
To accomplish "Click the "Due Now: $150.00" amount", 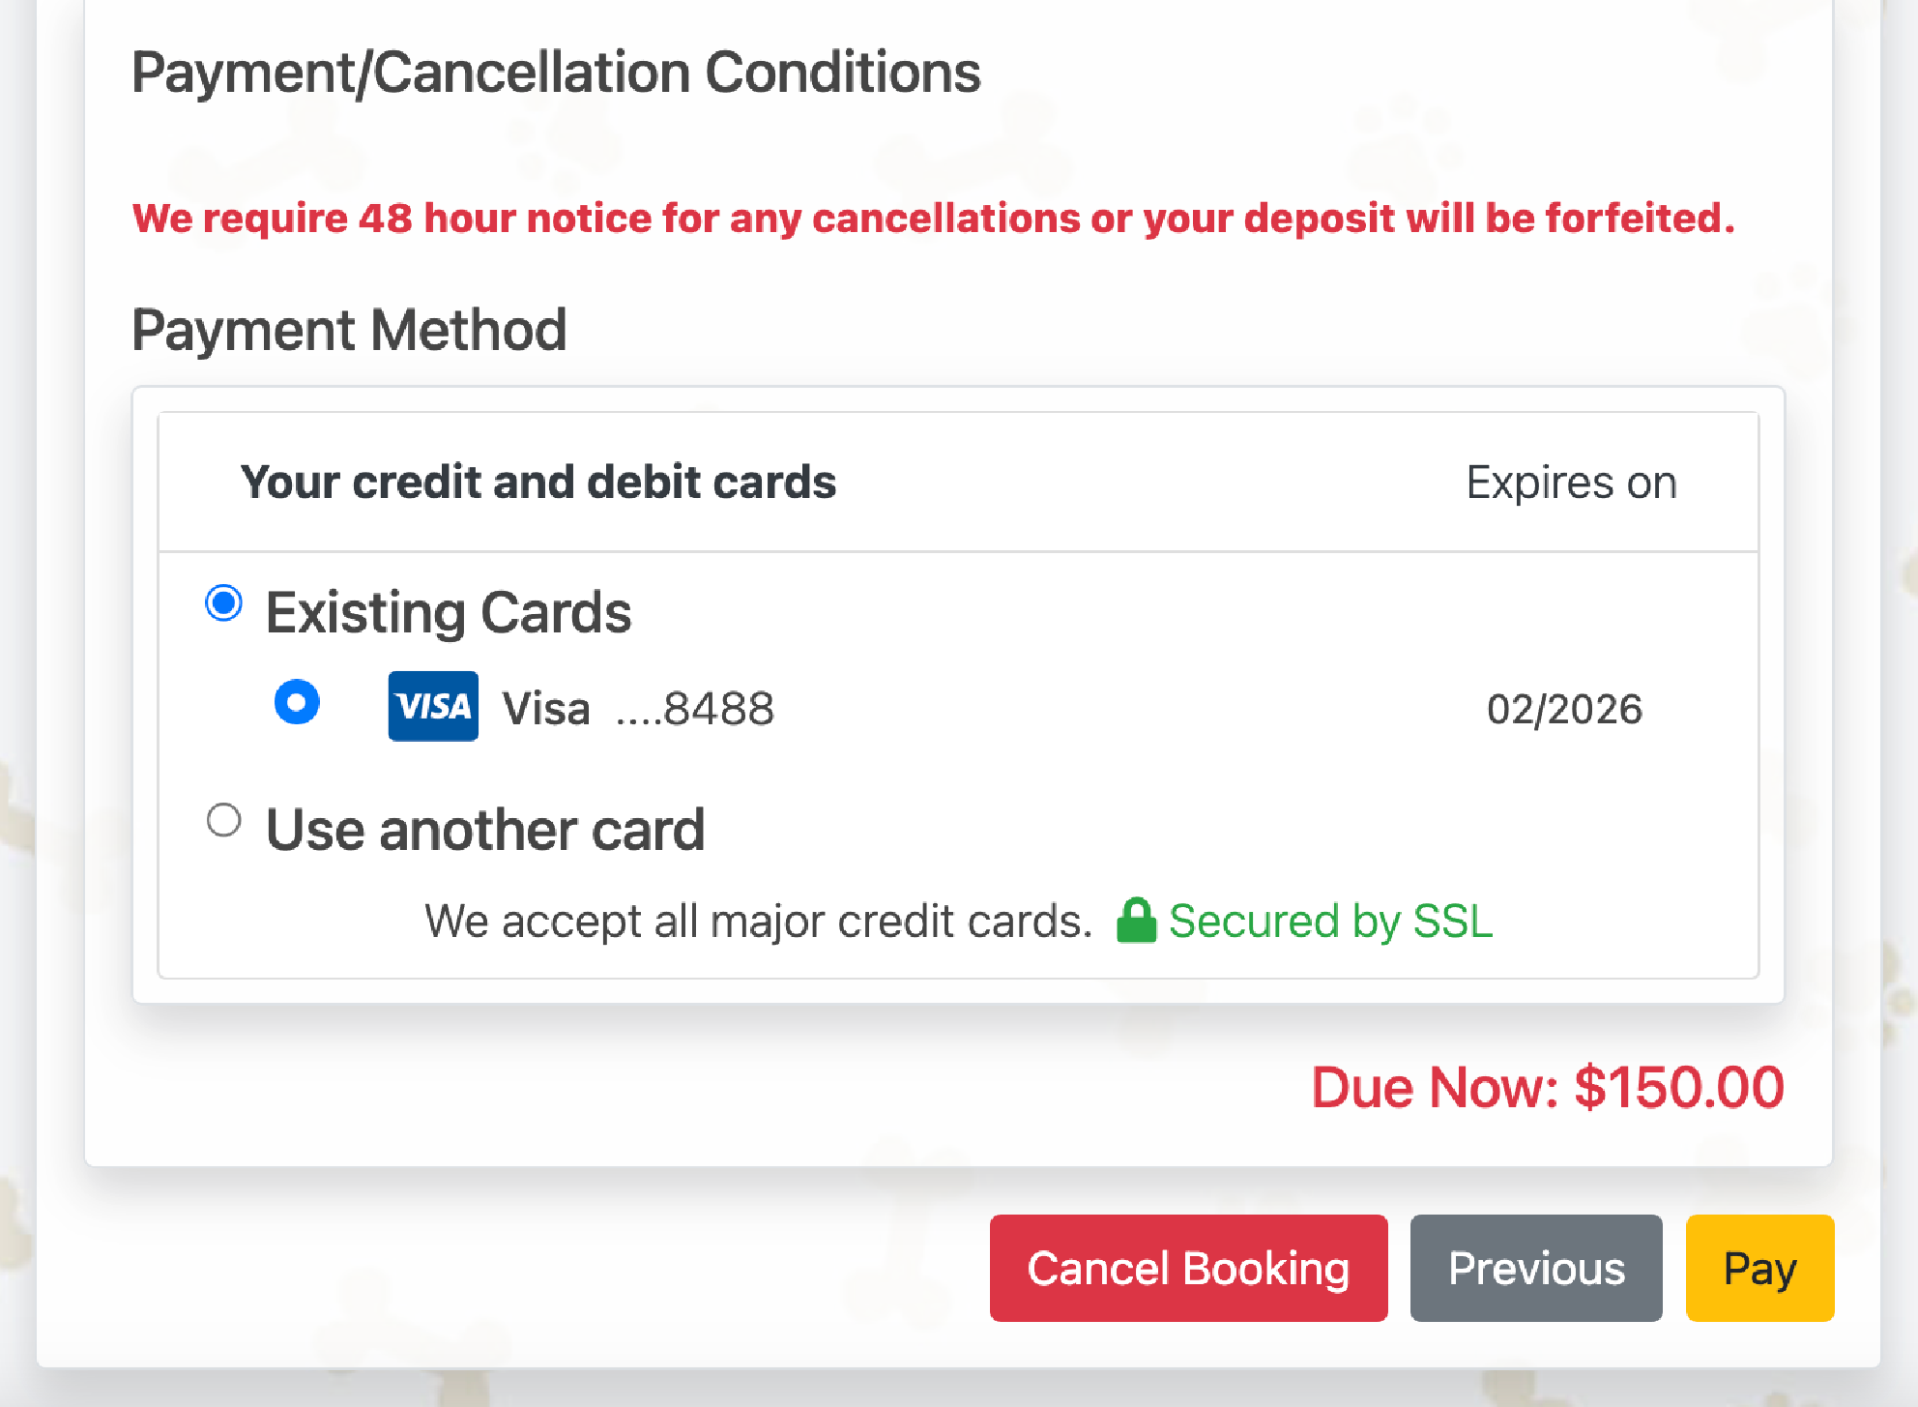I will point(1548,1087).
